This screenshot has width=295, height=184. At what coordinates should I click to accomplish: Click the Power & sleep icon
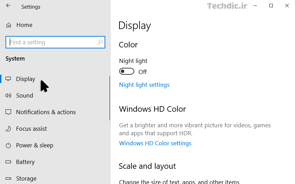[8, 145]
